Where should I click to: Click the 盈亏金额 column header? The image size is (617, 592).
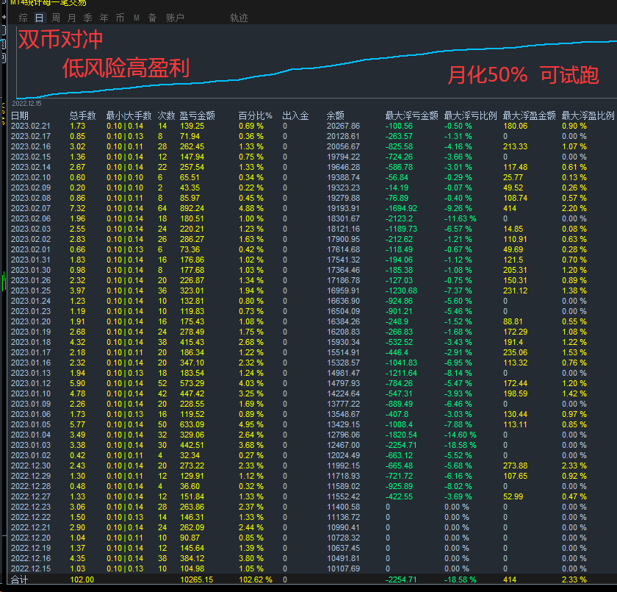pos(197,115)
